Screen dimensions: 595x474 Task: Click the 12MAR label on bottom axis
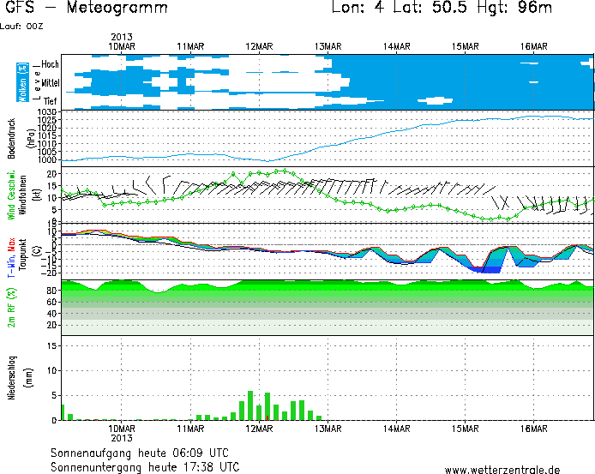[259, 428]
